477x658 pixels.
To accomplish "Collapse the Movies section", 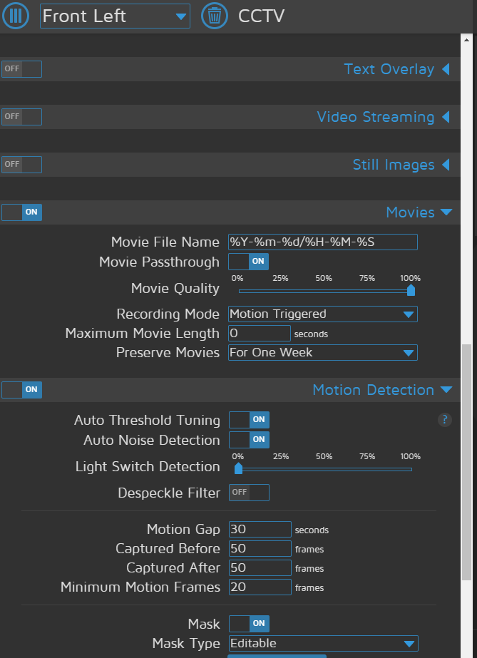I will [446, 212].
